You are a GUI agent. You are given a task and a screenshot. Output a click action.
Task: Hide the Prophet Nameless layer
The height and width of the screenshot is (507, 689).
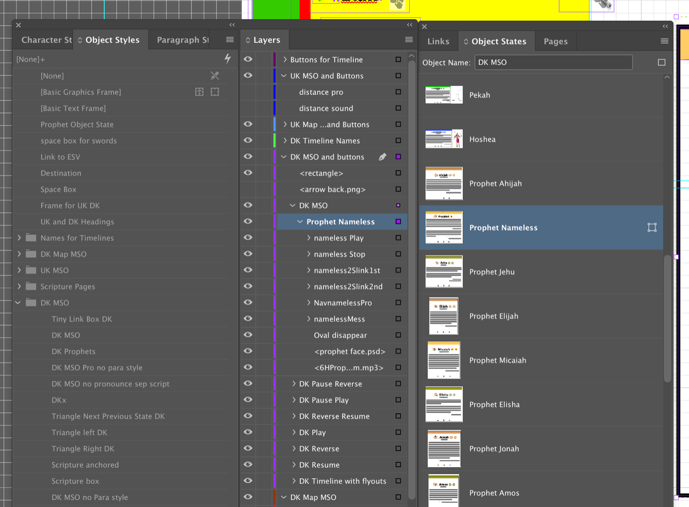click(248, 221)
